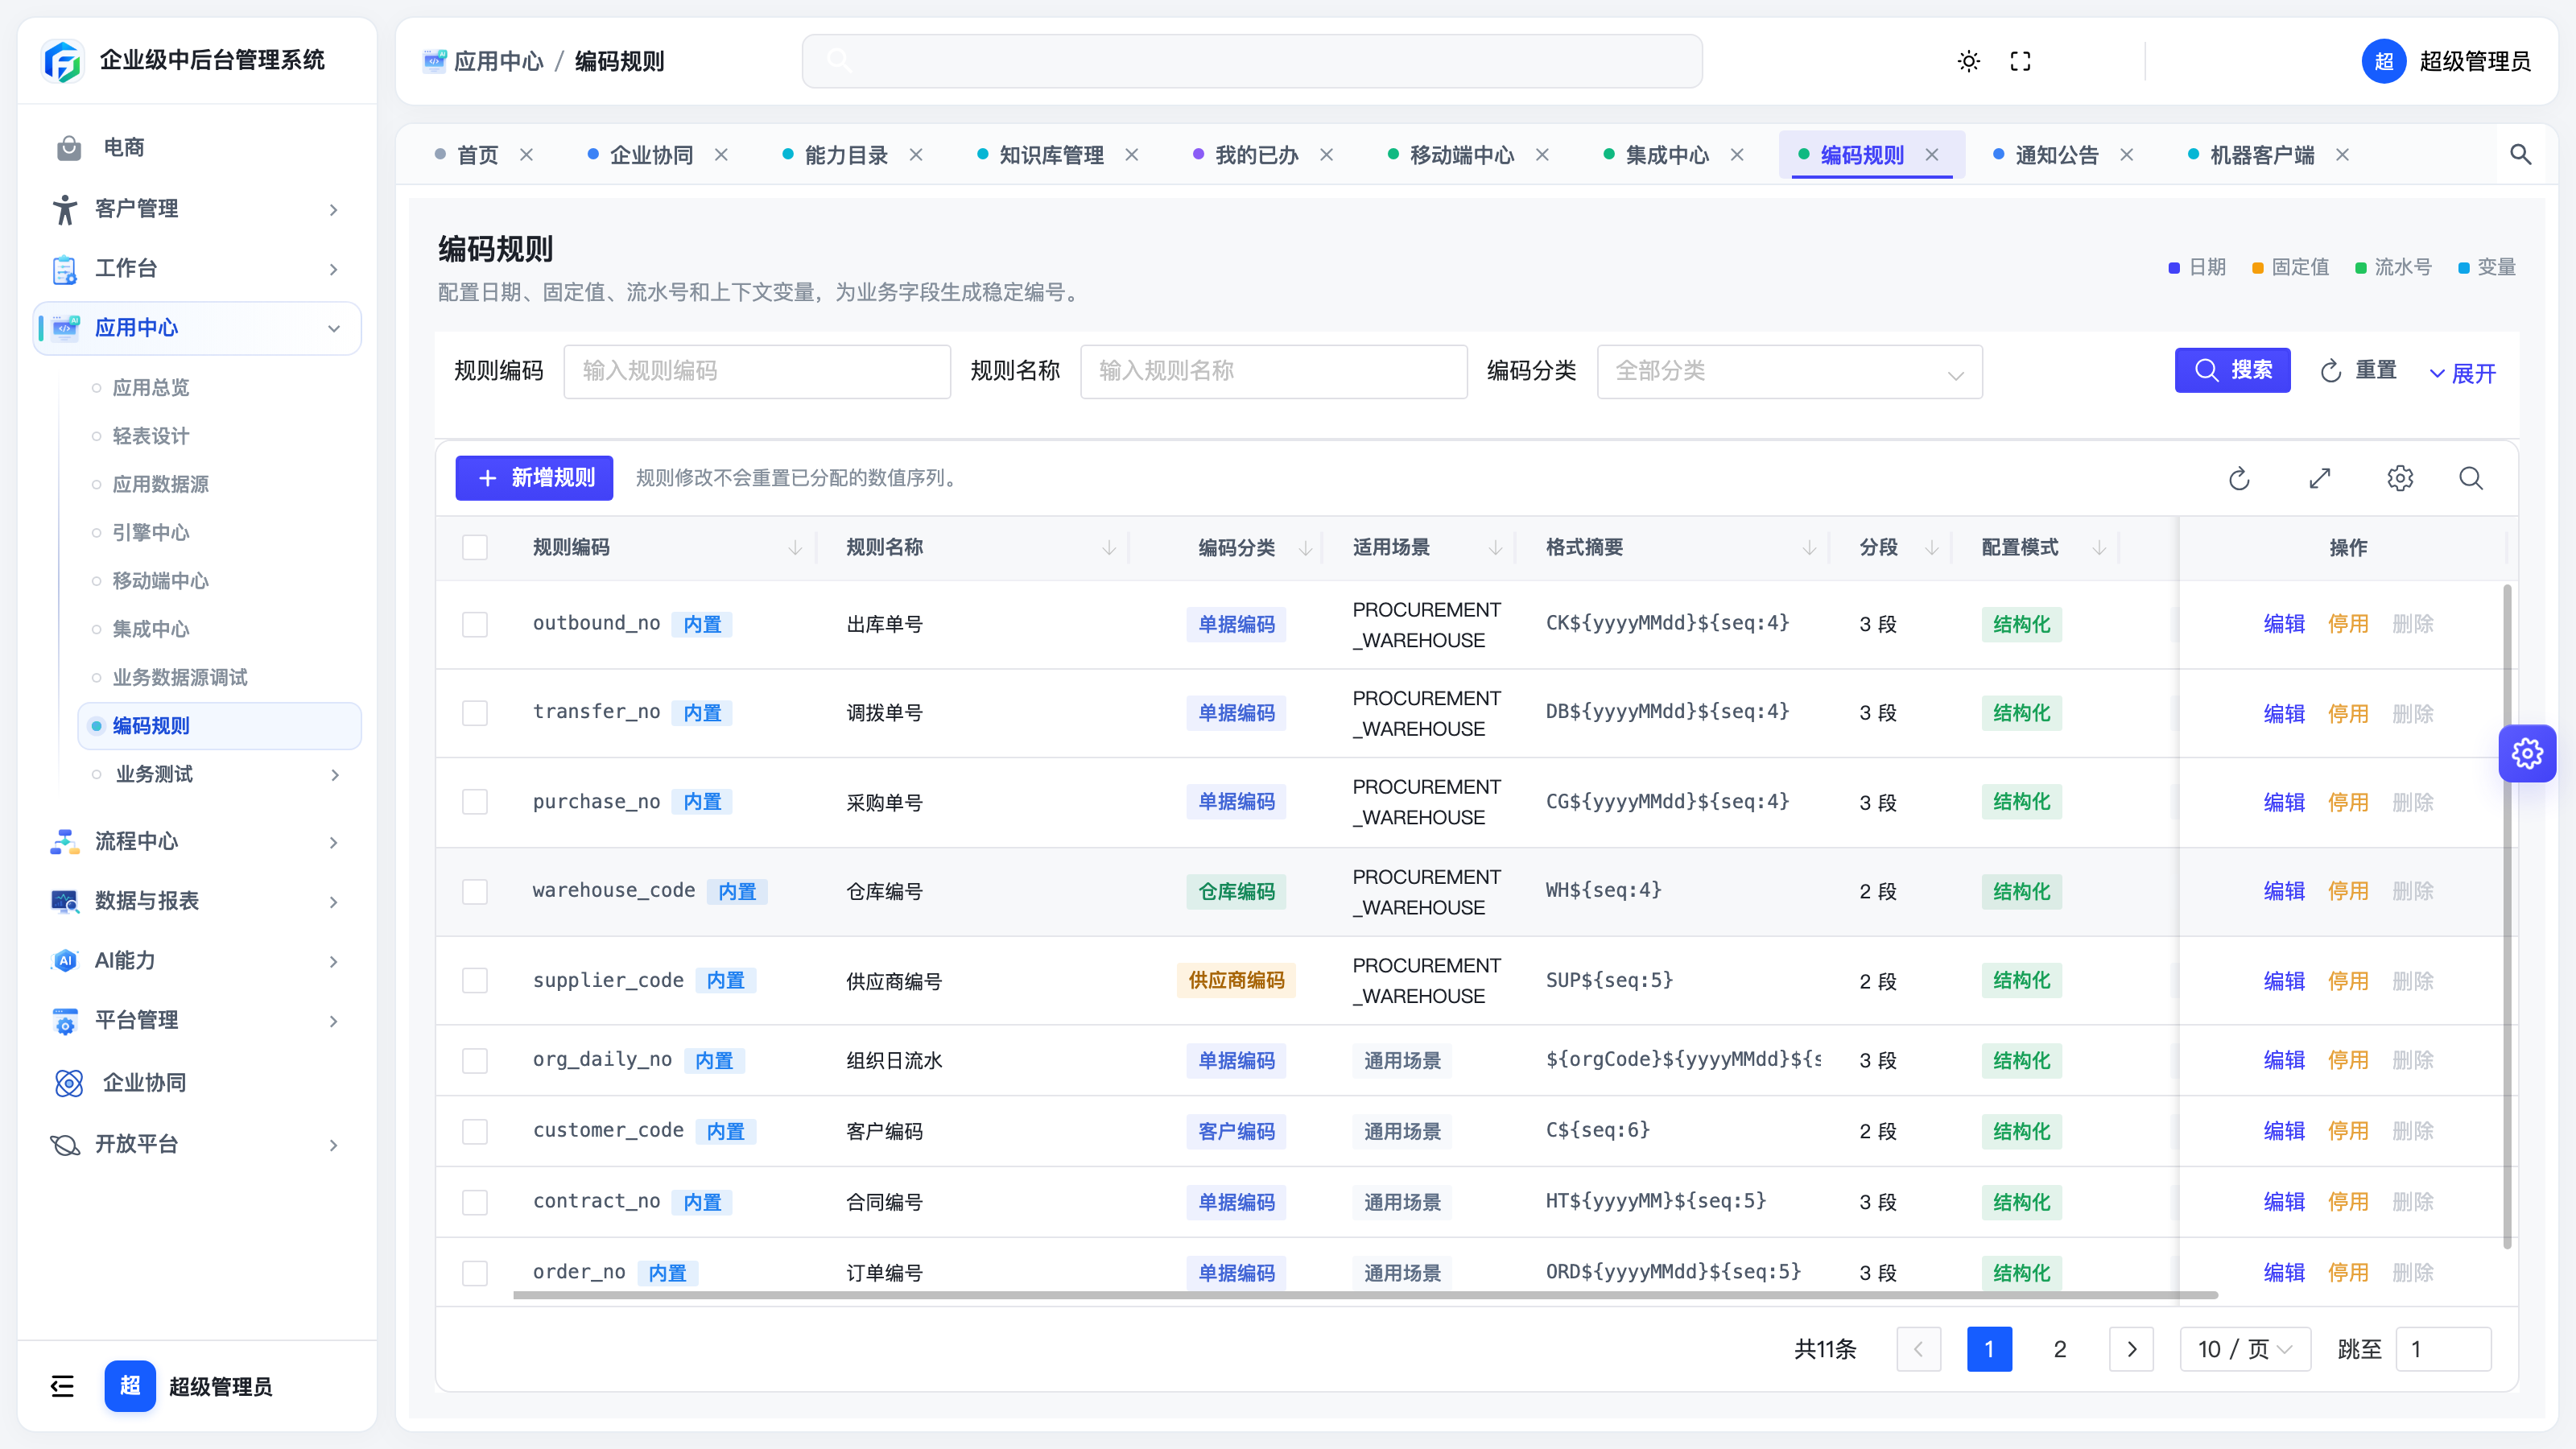Sort by 格式摘要 column arrow
2576x1449 pixels.
(x=1809, y=548)
